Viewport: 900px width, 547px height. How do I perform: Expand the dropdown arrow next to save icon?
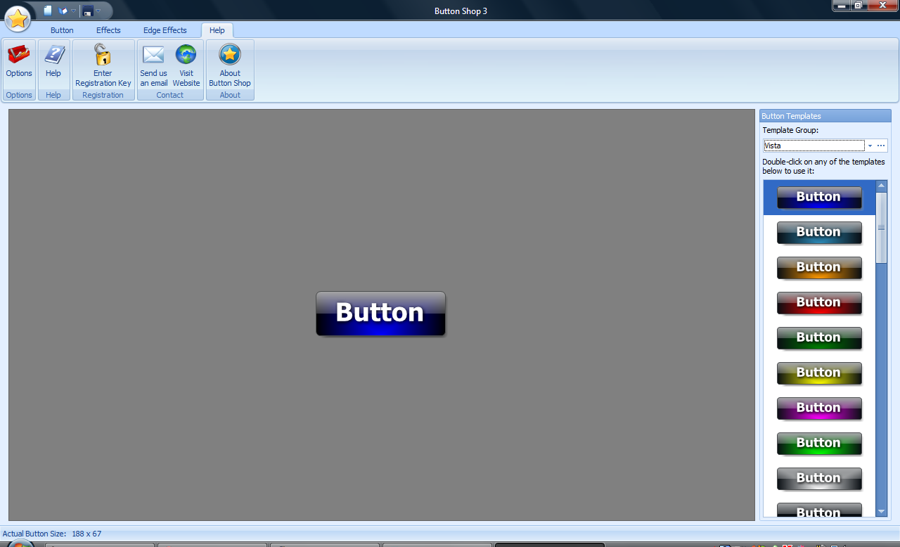pos(98,11)
